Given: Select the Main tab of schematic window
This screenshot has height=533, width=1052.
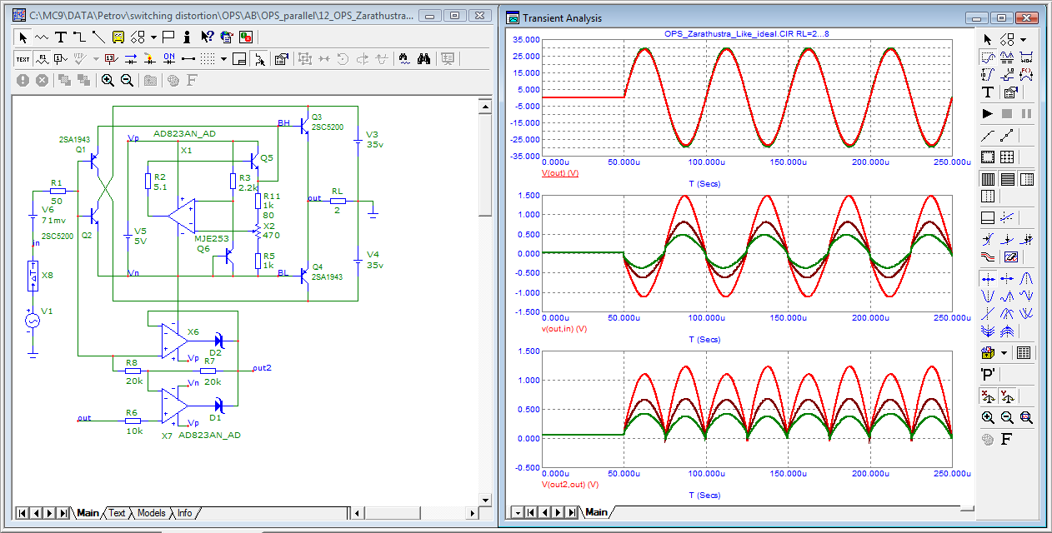Looking at the screenshot, I should pos(88,513).
